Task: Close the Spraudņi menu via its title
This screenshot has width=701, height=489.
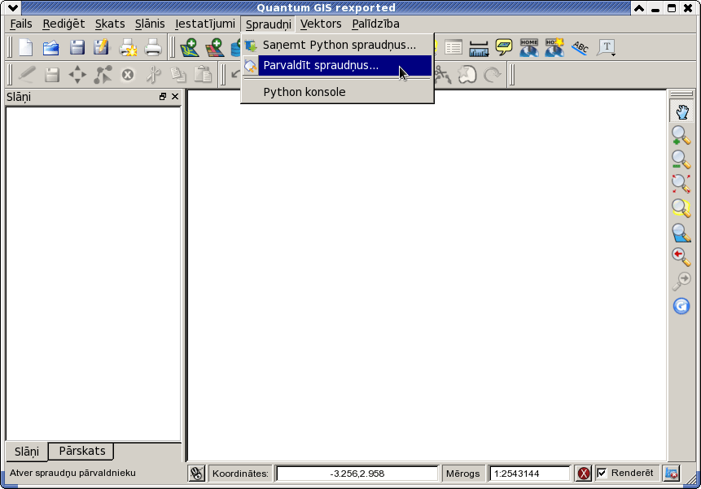Action: click(x=268, y=24)
